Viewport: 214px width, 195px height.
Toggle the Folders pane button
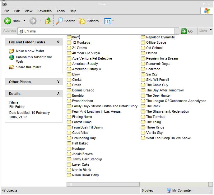coord(89,21)
